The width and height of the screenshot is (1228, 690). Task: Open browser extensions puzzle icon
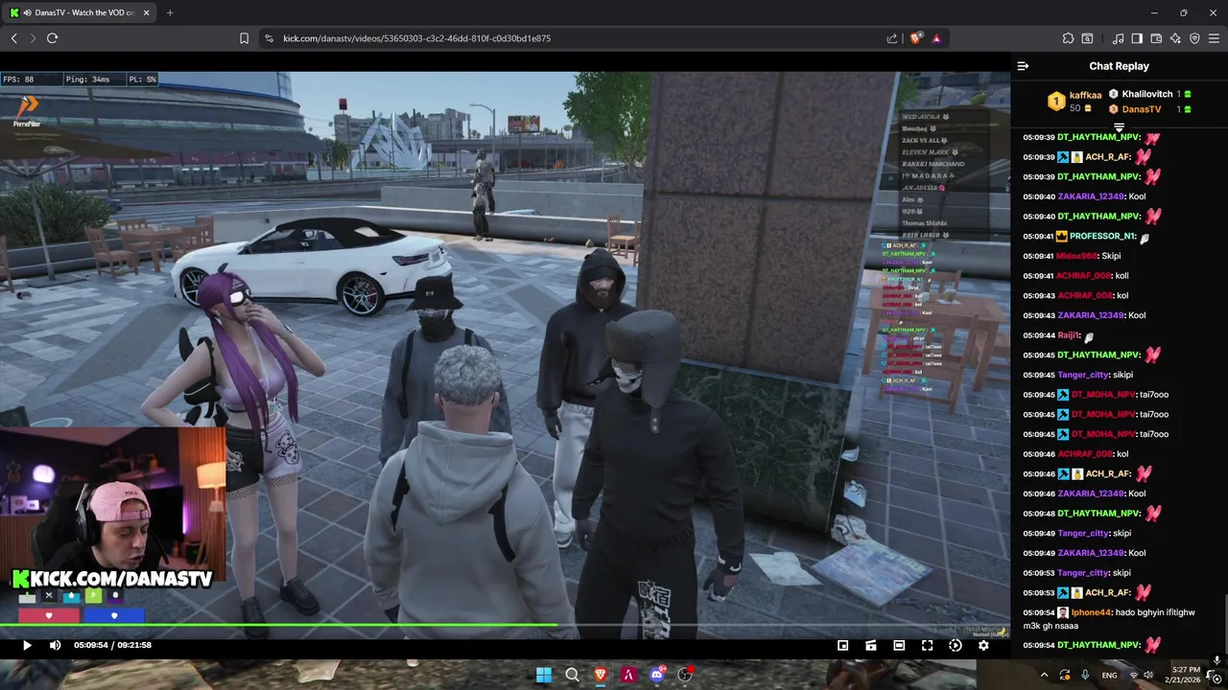point(1068,38)
